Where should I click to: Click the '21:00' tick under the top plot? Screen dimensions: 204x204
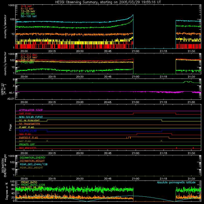[136, 51]
